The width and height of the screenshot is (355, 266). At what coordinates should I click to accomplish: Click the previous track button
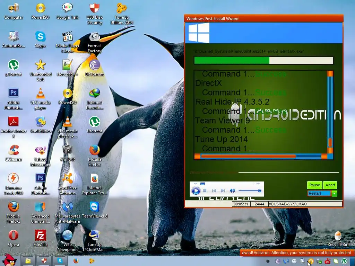(214, 191)
